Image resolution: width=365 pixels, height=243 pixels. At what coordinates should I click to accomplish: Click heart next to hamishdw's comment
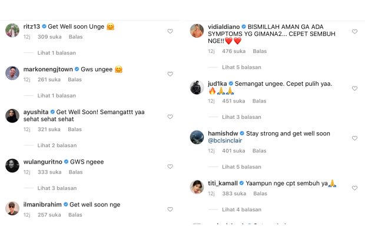click(354, 138)
